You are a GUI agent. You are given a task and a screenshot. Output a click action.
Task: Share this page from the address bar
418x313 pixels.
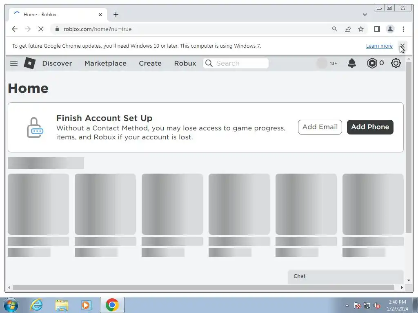point(348,29)
